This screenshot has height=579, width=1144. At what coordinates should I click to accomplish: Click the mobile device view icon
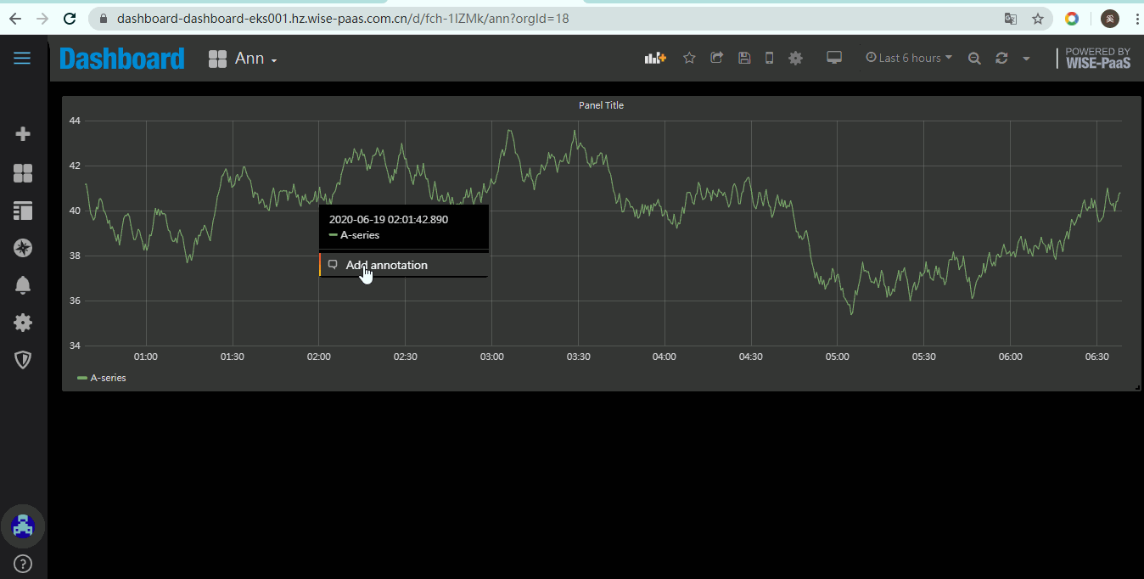click(x=769, y=58)
